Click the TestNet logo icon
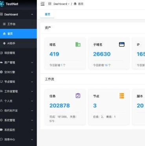The height and width of the screenshot is (146, 145). click(x=2, y=4)
